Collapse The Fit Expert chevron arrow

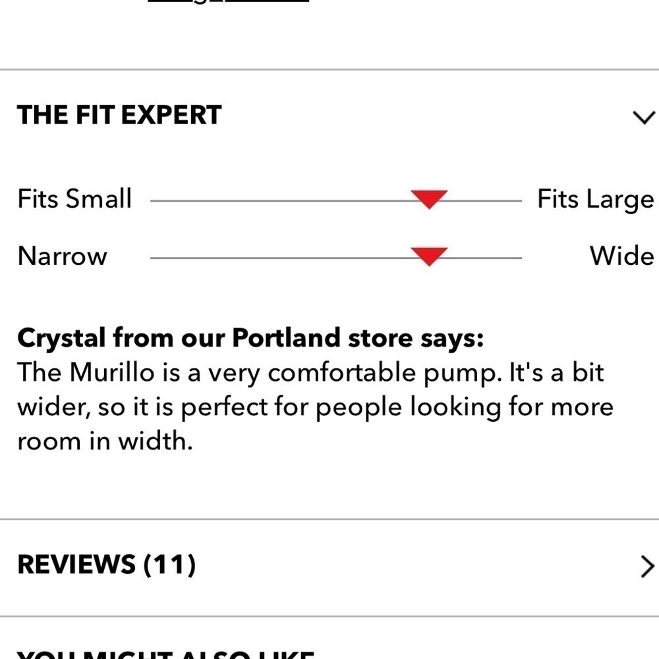coord(643,117)
